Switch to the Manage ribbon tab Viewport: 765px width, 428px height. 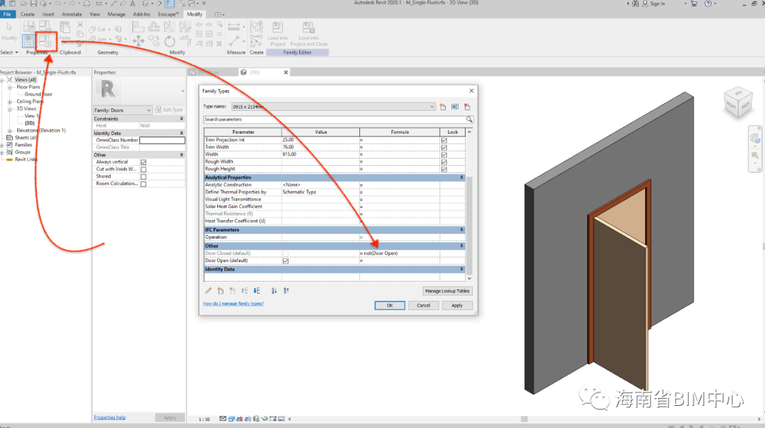pos(116,14)
